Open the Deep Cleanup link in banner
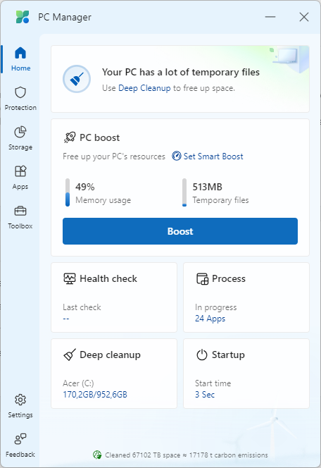 (144, 88)
